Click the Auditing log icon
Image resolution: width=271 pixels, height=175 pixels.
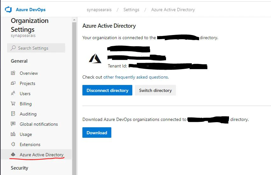pyautogui.click(x=13, y=114)
